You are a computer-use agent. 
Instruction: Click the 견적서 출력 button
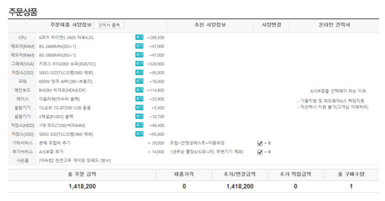point(109,25)
